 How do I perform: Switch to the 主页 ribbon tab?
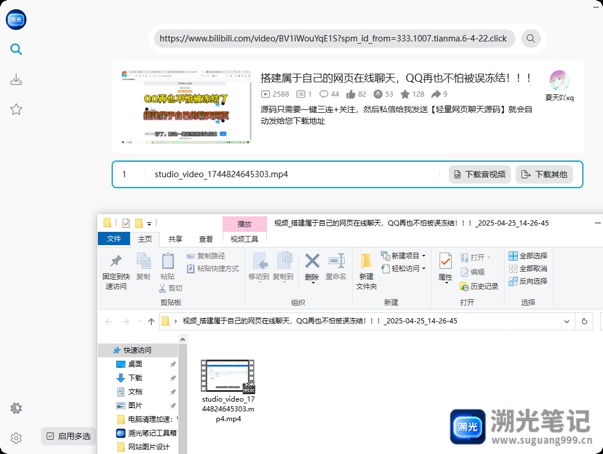(x=145, y=239)
